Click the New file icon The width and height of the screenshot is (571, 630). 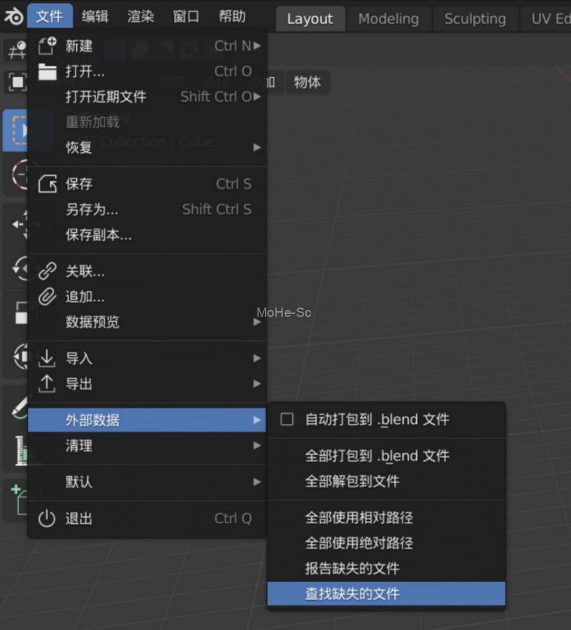click(x=47, y=46)
